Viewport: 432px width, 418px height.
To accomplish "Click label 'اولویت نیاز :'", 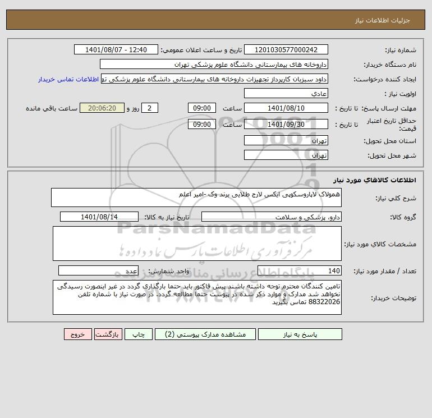I will (x=401, y=94).
